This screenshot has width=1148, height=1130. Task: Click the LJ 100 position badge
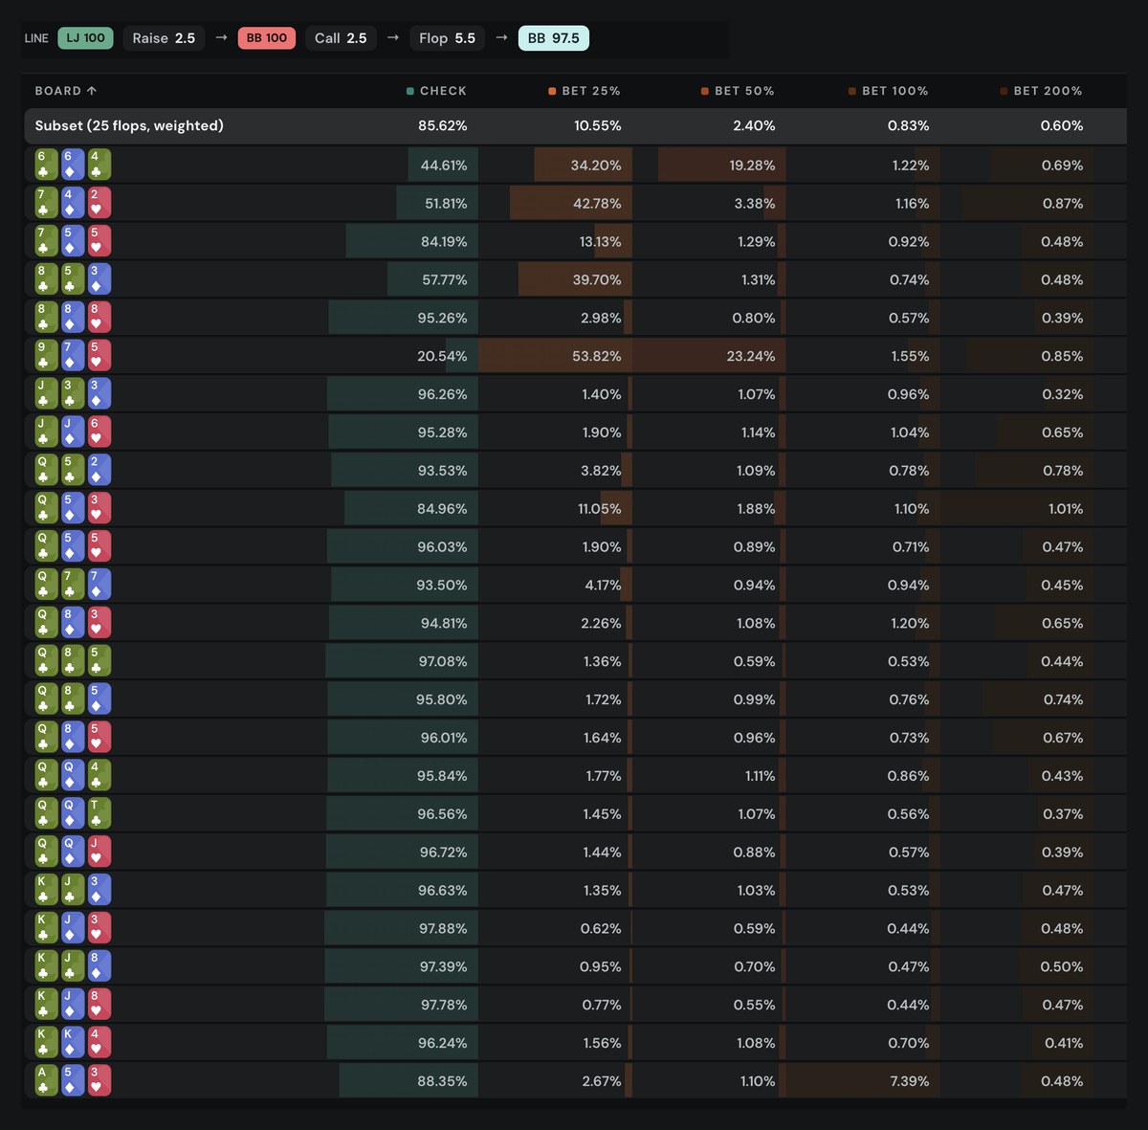click(85, 38)
